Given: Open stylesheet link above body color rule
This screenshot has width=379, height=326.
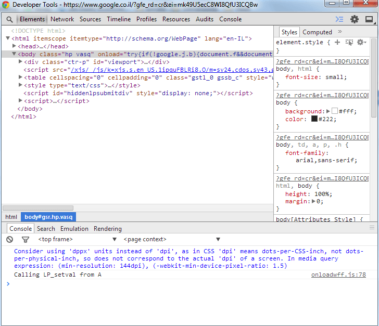Looking at the screenshot, I should [x=322, y=95].
